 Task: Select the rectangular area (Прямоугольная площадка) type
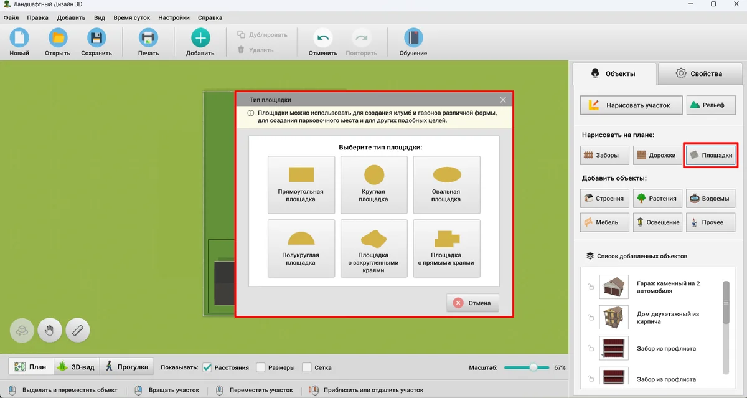(301, 184)
